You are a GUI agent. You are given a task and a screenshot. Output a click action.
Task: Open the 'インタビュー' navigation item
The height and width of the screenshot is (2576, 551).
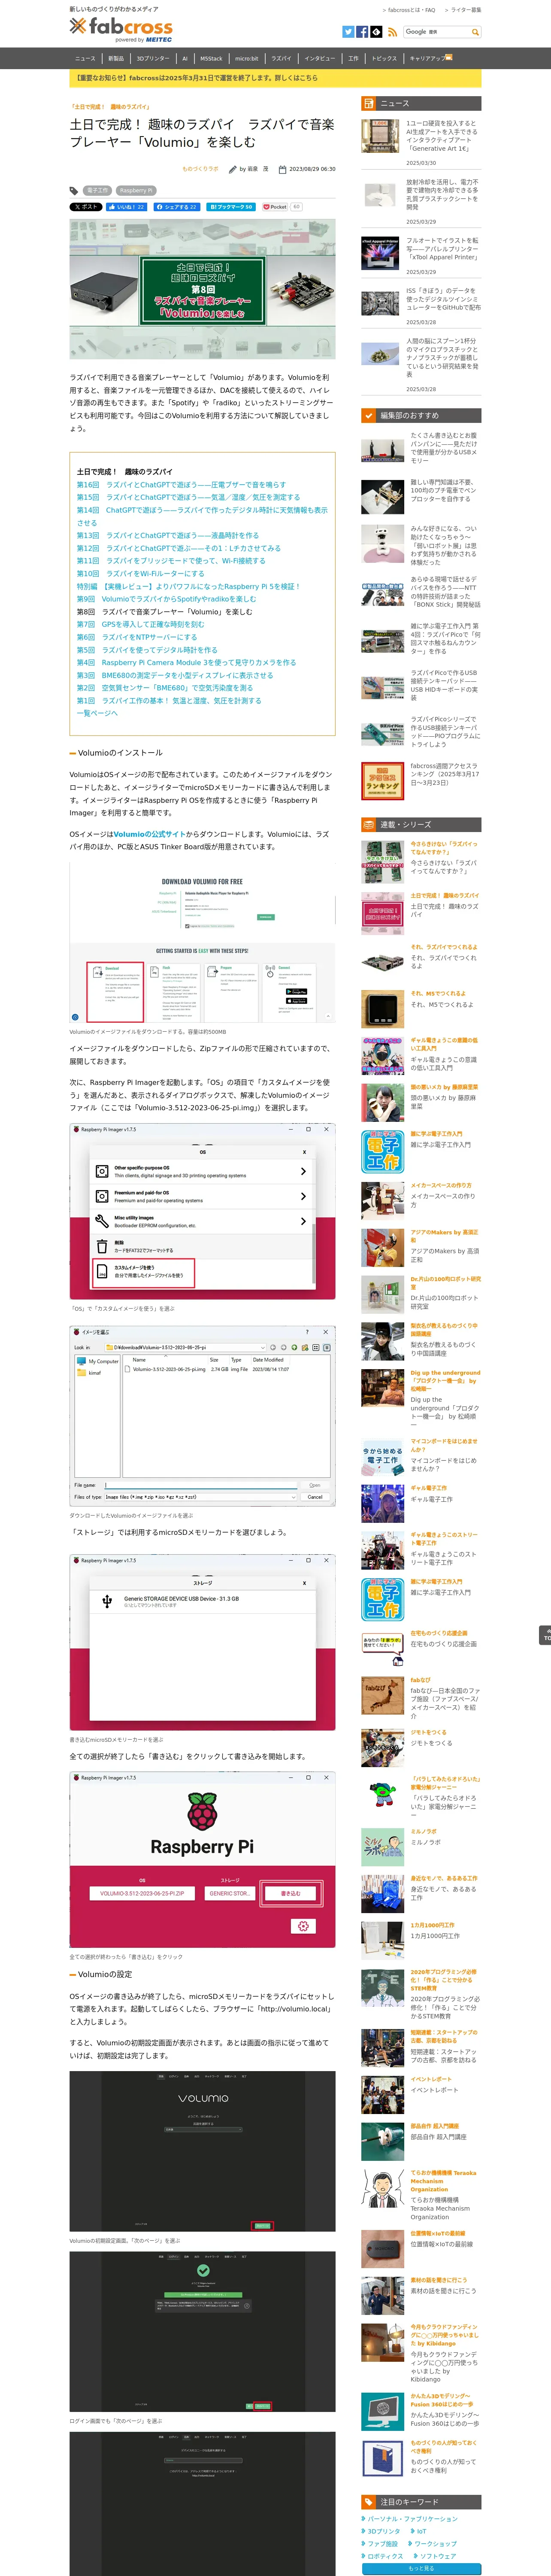tap(320, 58)
